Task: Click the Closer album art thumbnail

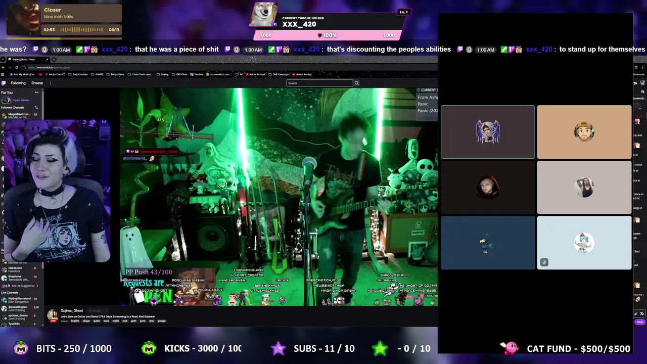Action: click(23, 19)
